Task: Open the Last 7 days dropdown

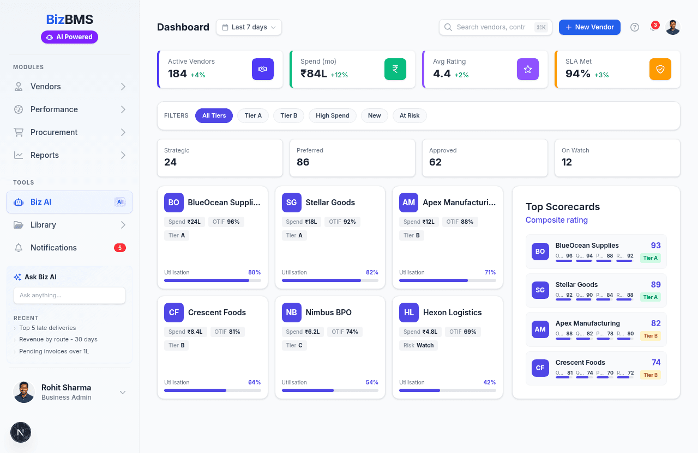Action: pos(249,27)
